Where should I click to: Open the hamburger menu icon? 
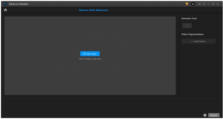pos(204,4)
